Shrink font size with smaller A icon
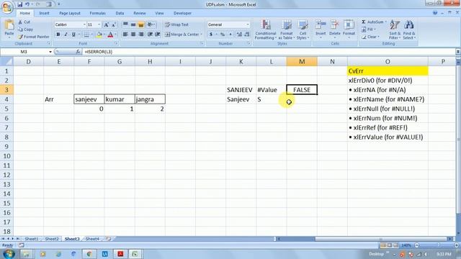 tap(113, 25)
